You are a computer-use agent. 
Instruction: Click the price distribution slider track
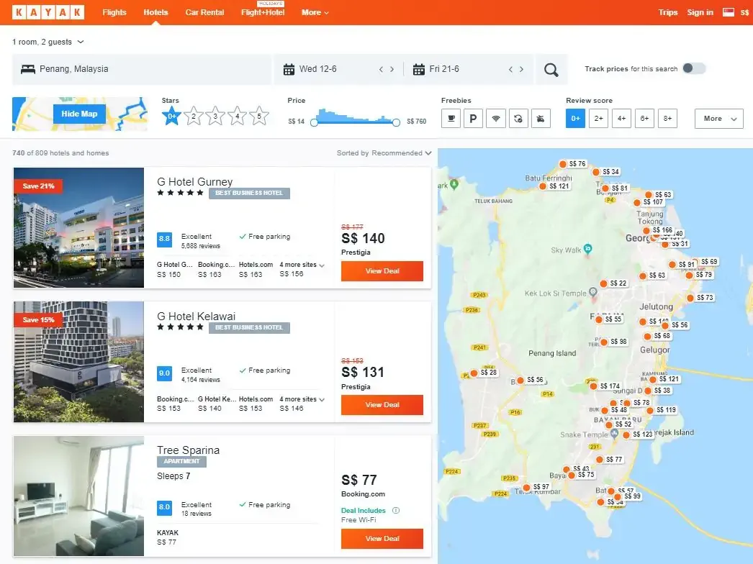(355, 122)
